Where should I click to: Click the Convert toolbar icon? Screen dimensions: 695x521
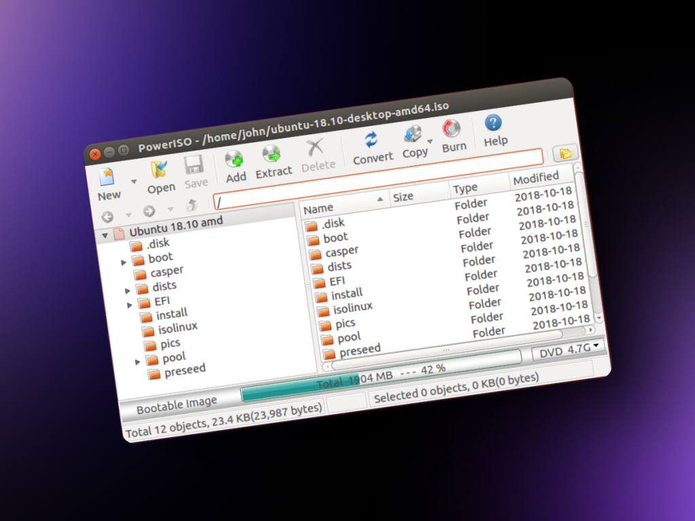[x=371, y=140]
